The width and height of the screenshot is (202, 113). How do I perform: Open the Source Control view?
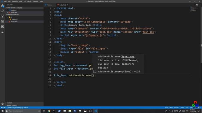click(3, 16)
